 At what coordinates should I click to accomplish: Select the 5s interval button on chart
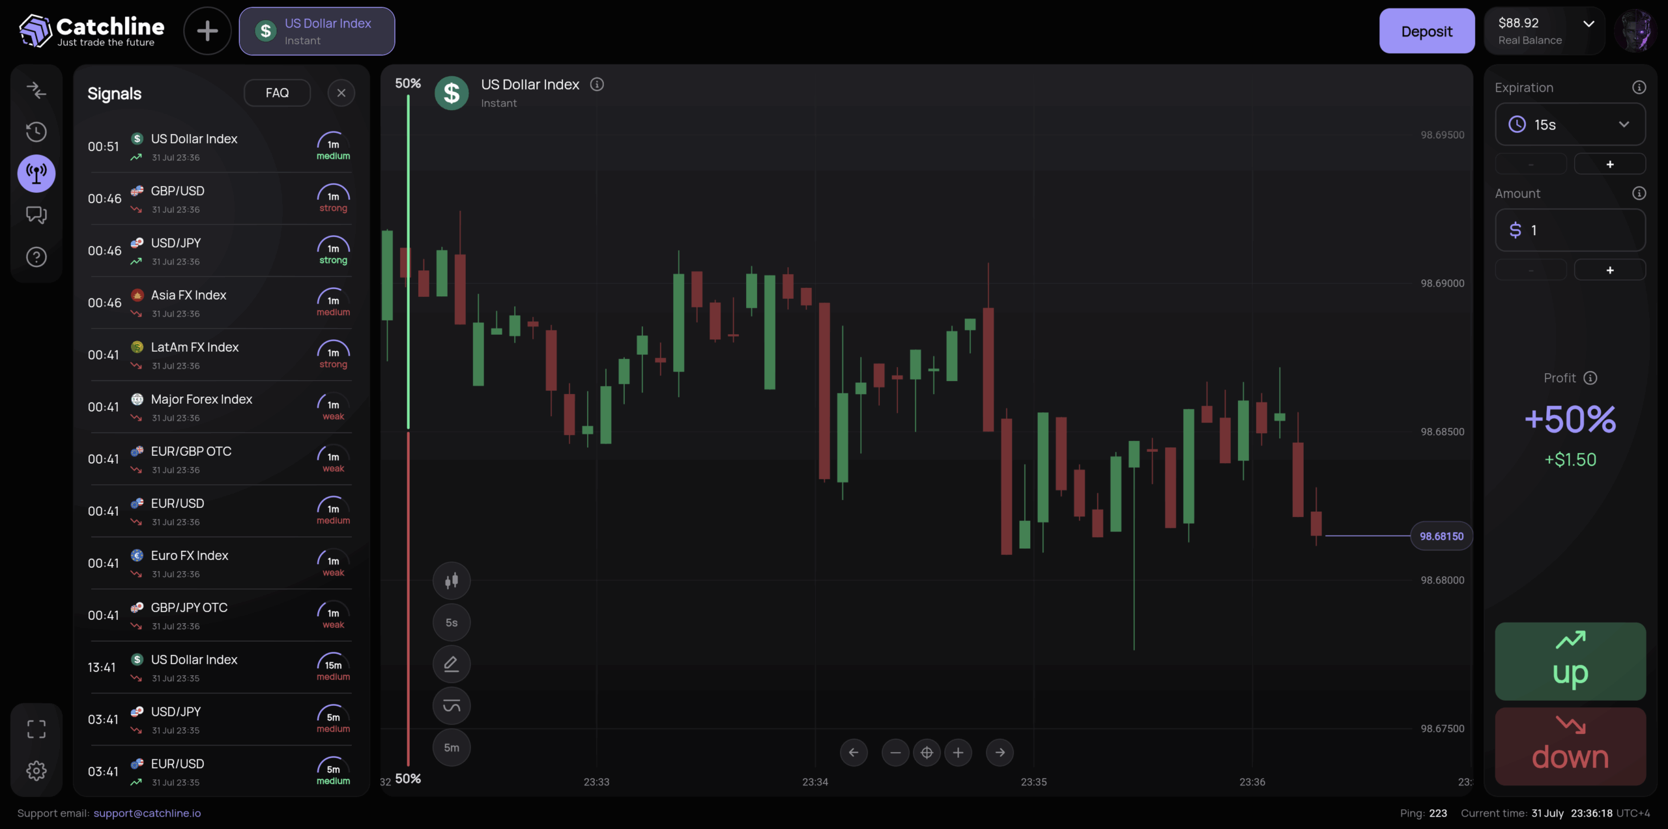click(452, 622)
